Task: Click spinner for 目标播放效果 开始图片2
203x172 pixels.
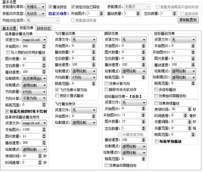Action: 193,52
